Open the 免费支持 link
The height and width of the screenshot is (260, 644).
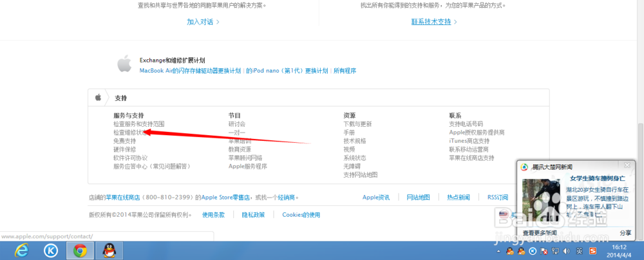[125, 141]
